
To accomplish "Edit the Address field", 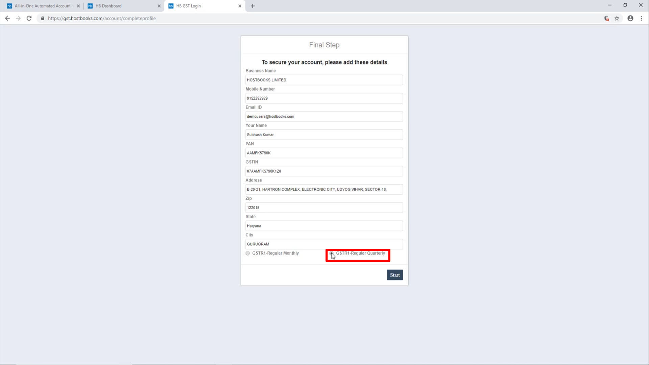I will [324, 190].
